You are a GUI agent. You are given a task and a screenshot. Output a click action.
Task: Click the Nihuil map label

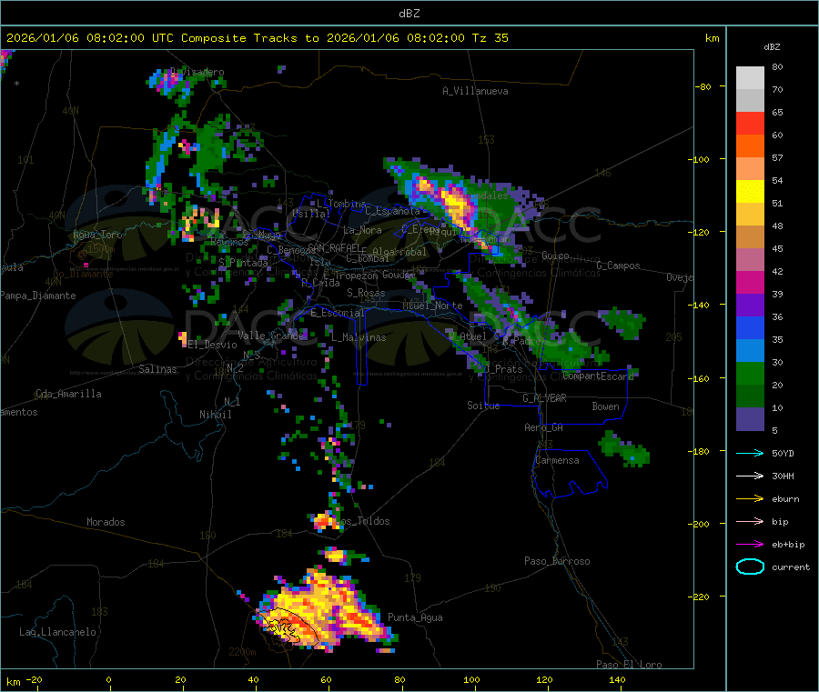(215, 415)
